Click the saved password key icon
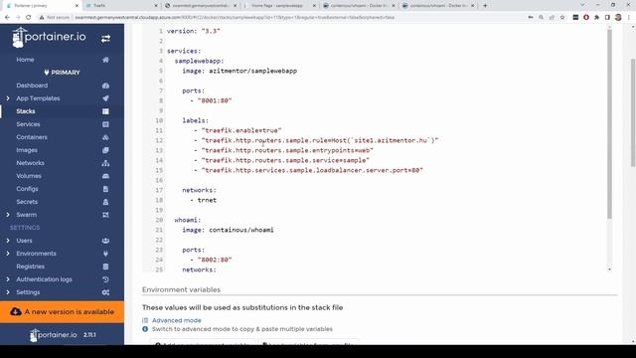636x358 pixels. pyautogui.click(x=531, y=18)
